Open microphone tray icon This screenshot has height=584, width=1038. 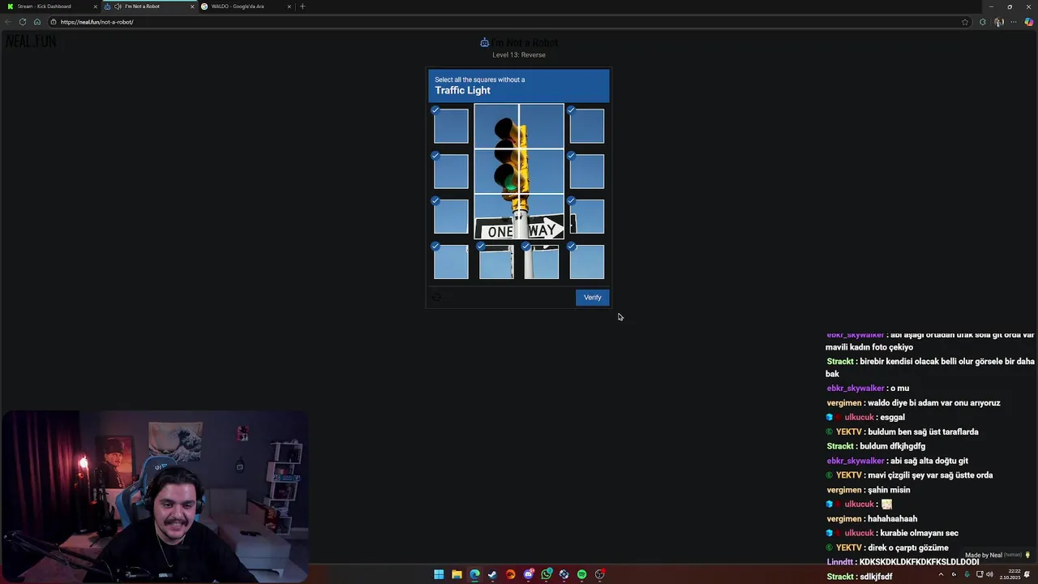[x=967, y=574]
